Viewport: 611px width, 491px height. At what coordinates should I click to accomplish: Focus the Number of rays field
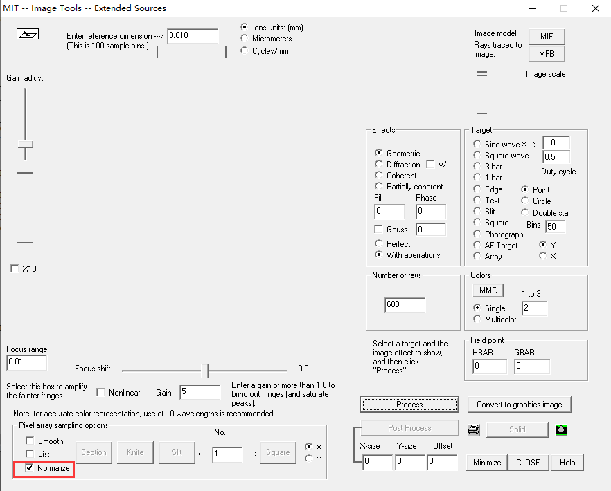pyautogui.click(x=405, y=305)
